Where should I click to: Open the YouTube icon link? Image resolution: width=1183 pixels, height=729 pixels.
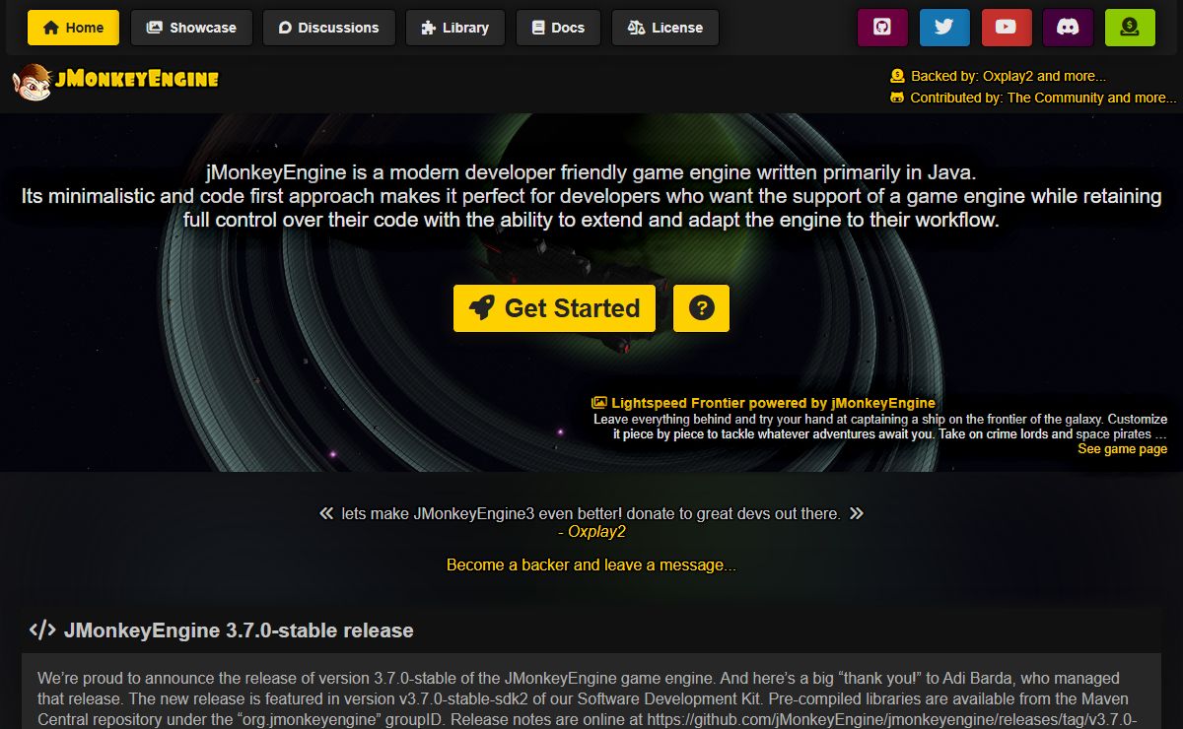(1007, 28)
